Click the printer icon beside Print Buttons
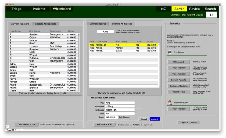 pyautogui.click(x=170, y=52)
